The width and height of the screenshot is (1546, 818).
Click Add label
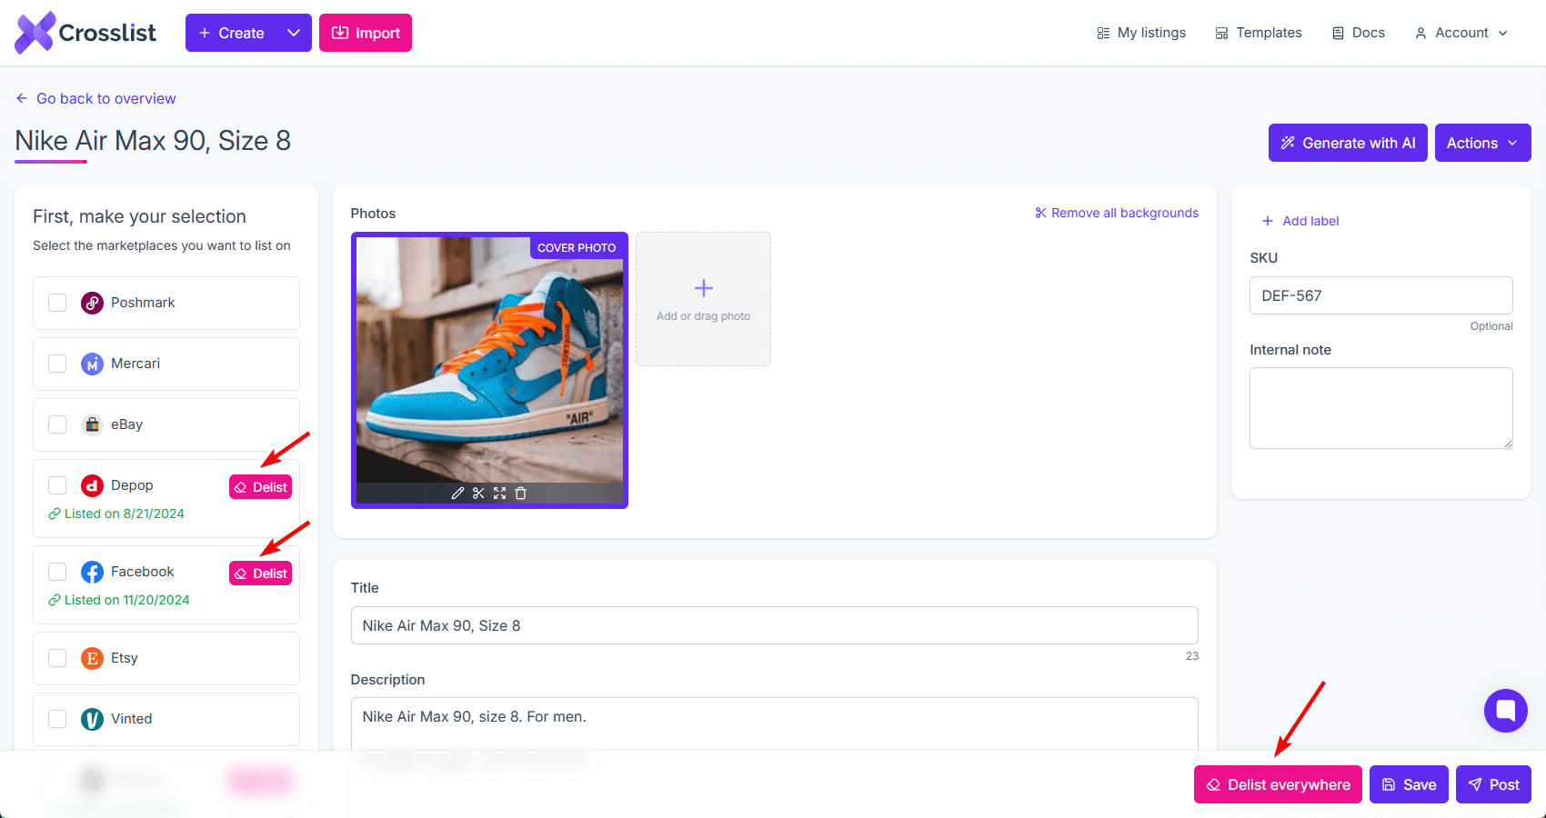[1300, 221]
